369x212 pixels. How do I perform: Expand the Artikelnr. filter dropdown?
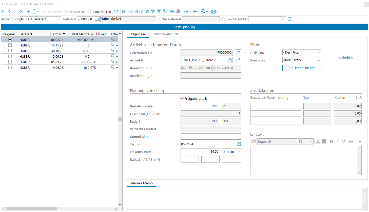pyautogui.click(x=319, y=53)
